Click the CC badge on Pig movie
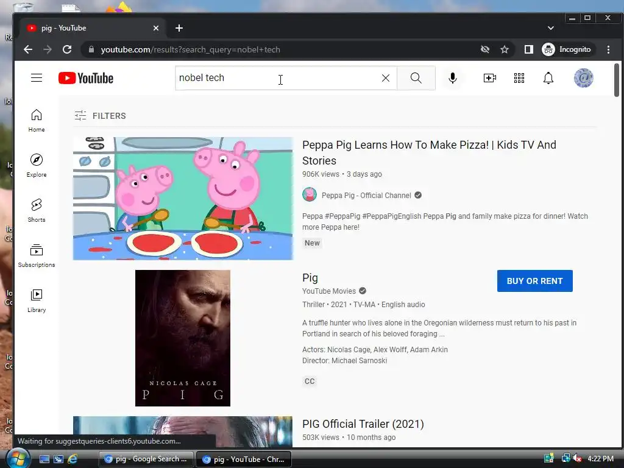 (x=310, y=381)
